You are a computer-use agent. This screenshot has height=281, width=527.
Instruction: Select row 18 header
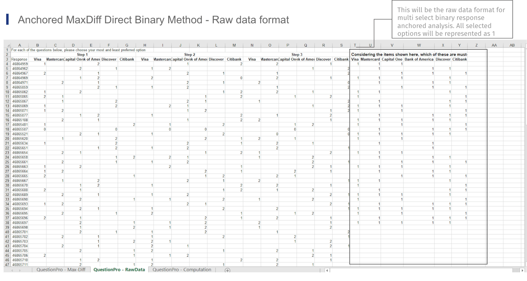pyautogui.click(x=7, y=129)
